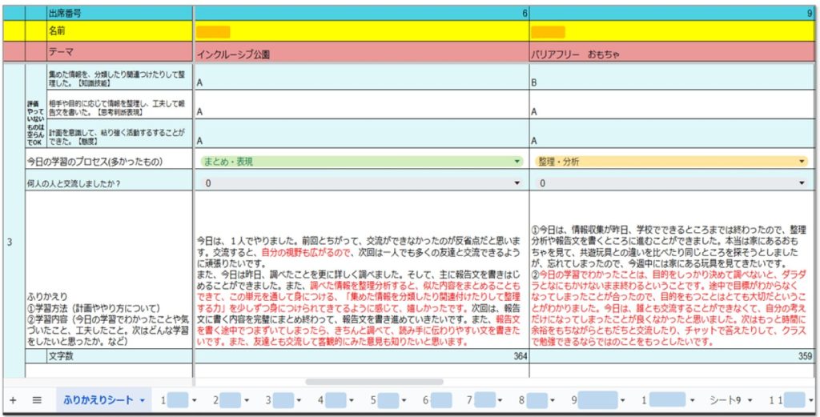Click the character count cell showing 364
820x417 pixels.
(360, 356)
